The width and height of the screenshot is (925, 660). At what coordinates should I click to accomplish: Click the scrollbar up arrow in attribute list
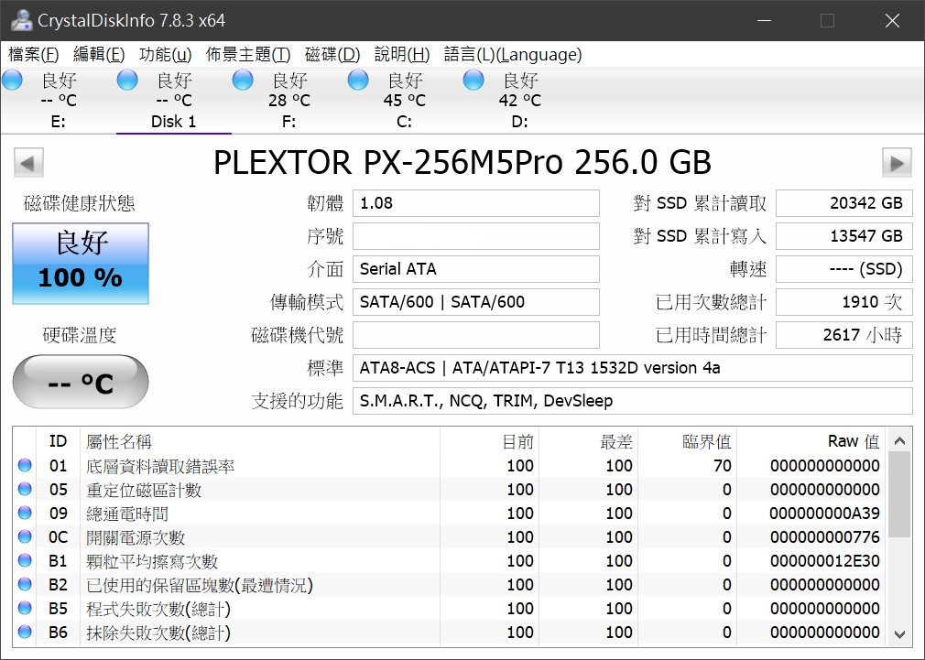[x=899, y=440]
